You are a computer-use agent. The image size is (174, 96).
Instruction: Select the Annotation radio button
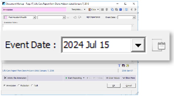(5, 85)
